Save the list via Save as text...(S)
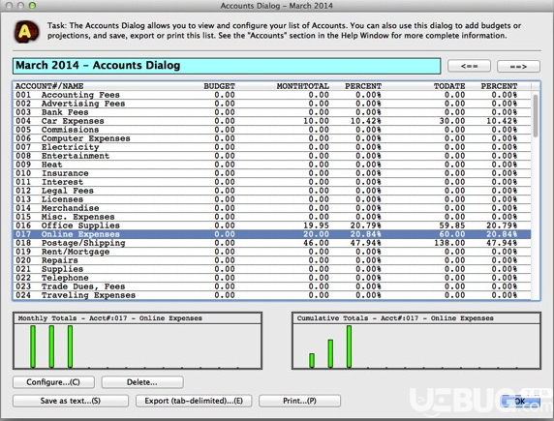This screenshot has width=554, height=421. [71, 401]
